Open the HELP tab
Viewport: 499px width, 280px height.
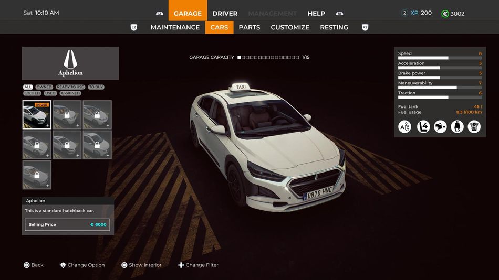coord(316,13)
